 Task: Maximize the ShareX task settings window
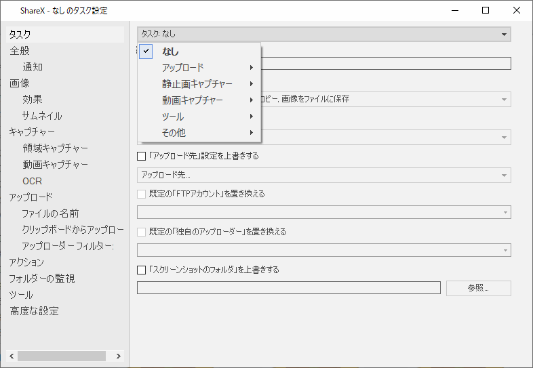[x=486, y=10]
